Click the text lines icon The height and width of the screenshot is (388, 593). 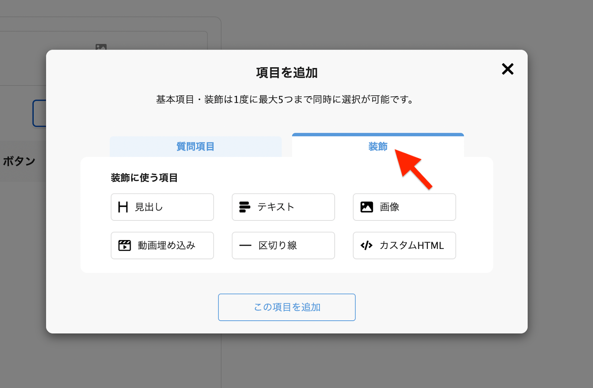245,207
